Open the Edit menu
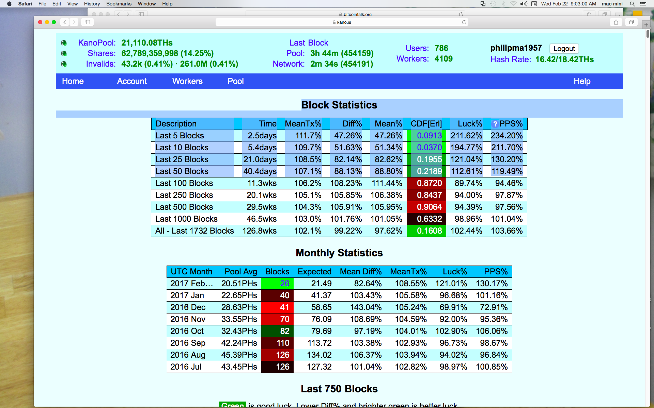The width and height of the screenshot is (654, 408). pos(57,4)
